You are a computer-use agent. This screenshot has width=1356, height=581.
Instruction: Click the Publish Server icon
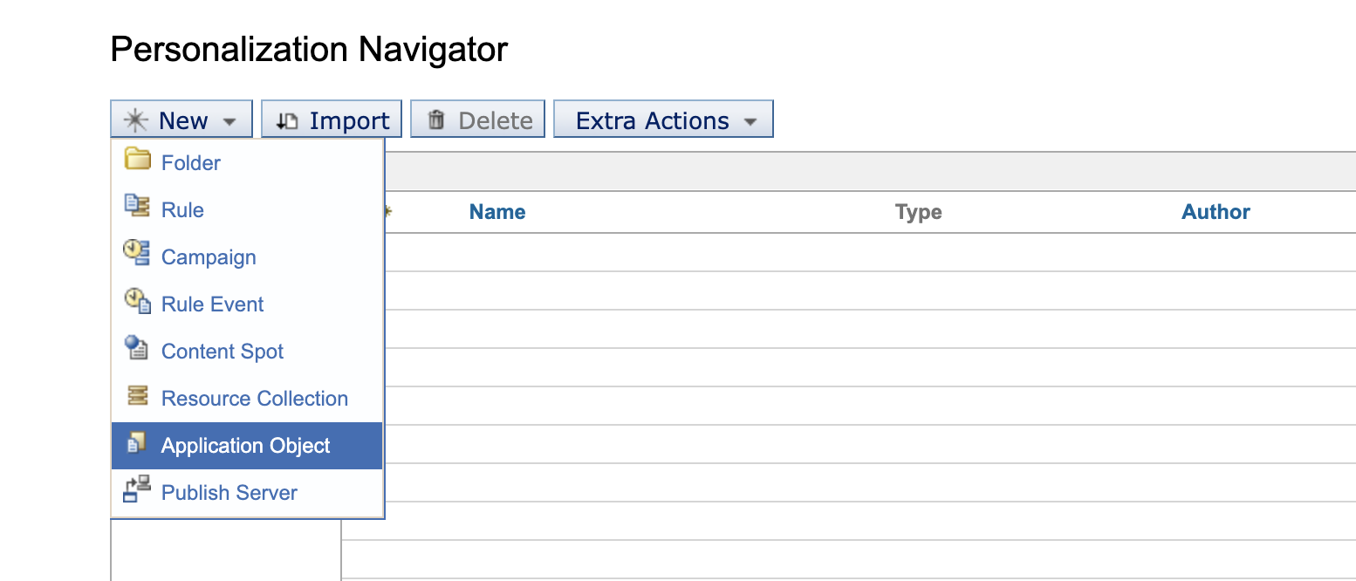(x=137, y=491)
